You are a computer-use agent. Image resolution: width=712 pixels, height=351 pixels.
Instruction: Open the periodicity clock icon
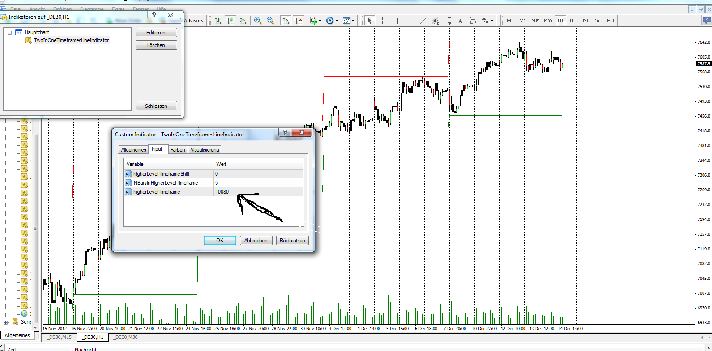point(330,21)
